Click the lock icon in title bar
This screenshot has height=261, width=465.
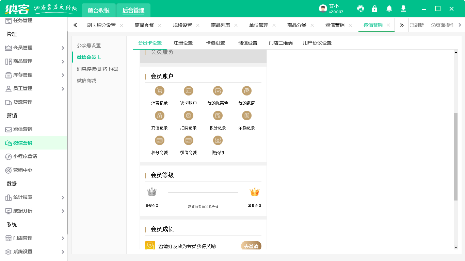pyautogui.click(x=374, y=8)
